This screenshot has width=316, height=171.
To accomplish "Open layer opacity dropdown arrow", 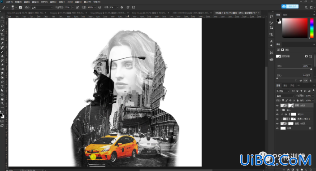I will point(313,96).
